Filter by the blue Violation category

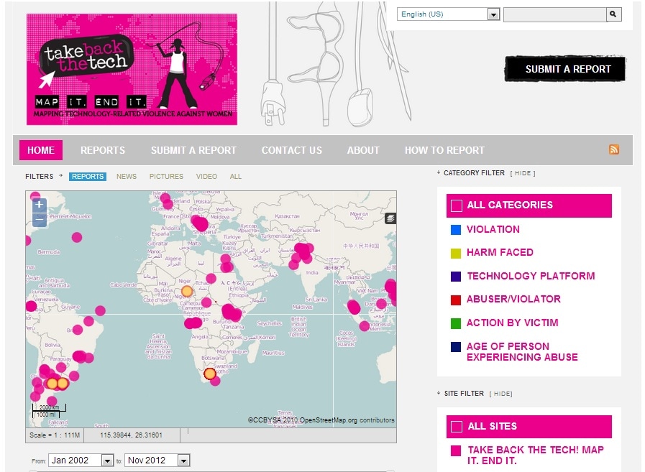click(493, 230)
